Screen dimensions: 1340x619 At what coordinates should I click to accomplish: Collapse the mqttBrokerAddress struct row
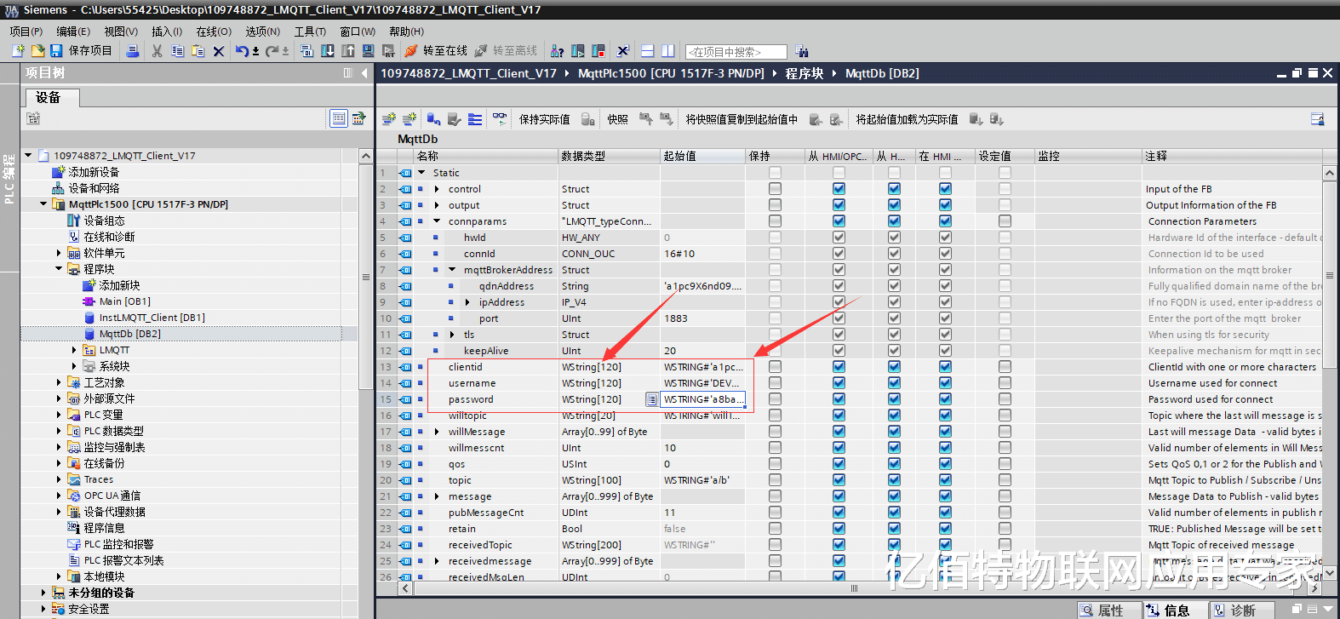(x=452, y=270)
